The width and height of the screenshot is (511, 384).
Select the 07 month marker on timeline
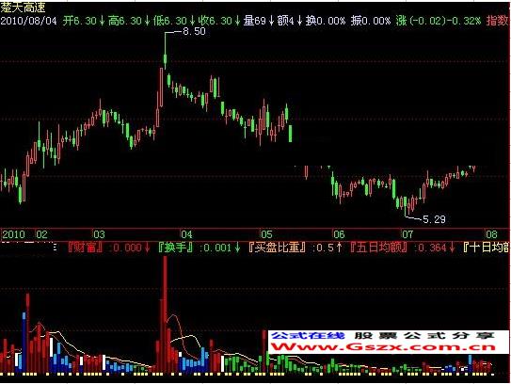click(407, 234)
